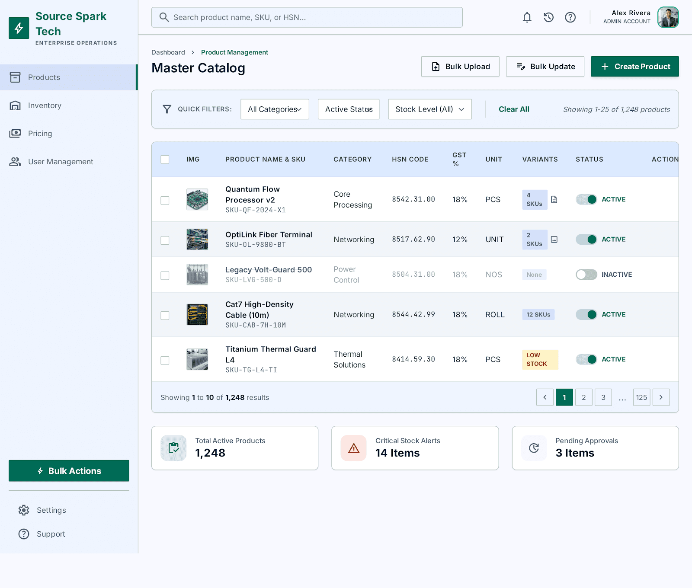Open Pricing in the sidebar

point(68,134)
